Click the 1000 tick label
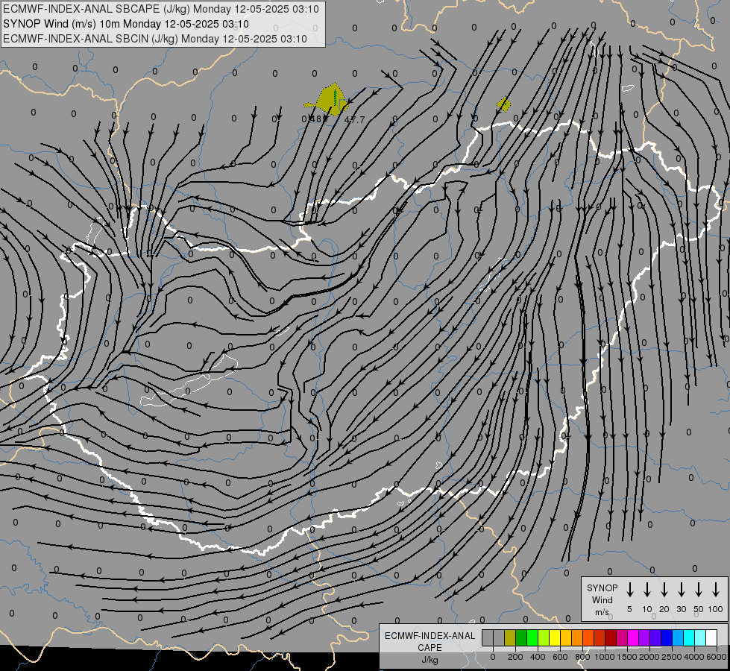The width and height of the screenshot is (730, 671). [605, 657]
